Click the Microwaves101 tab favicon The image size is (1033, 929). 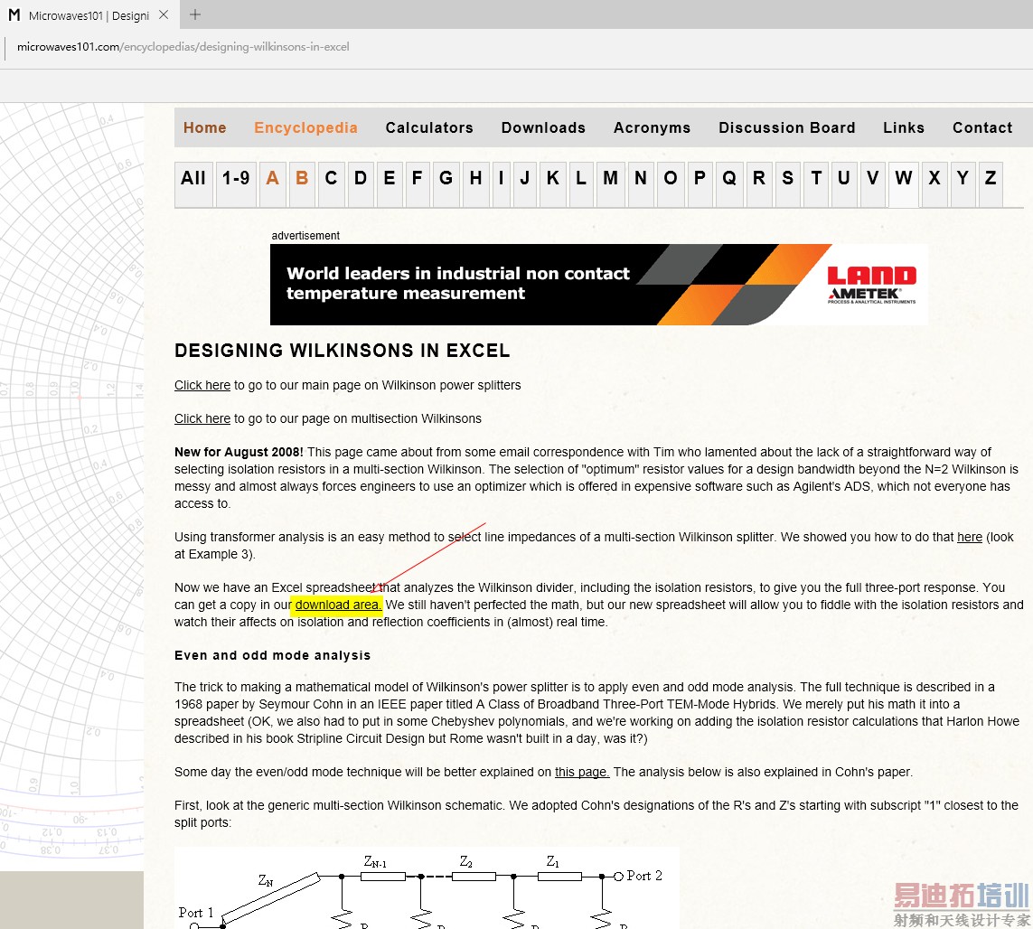pos(14,15)
